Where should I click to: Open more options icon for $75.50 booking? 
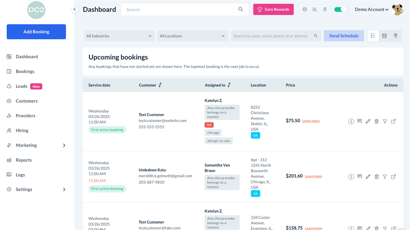pyautogui.click(x=351, y=122)
